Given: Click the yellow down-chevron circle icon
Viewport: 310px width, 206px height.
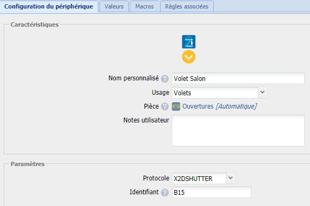Looking at the screenshot, I should coord(189,57).
